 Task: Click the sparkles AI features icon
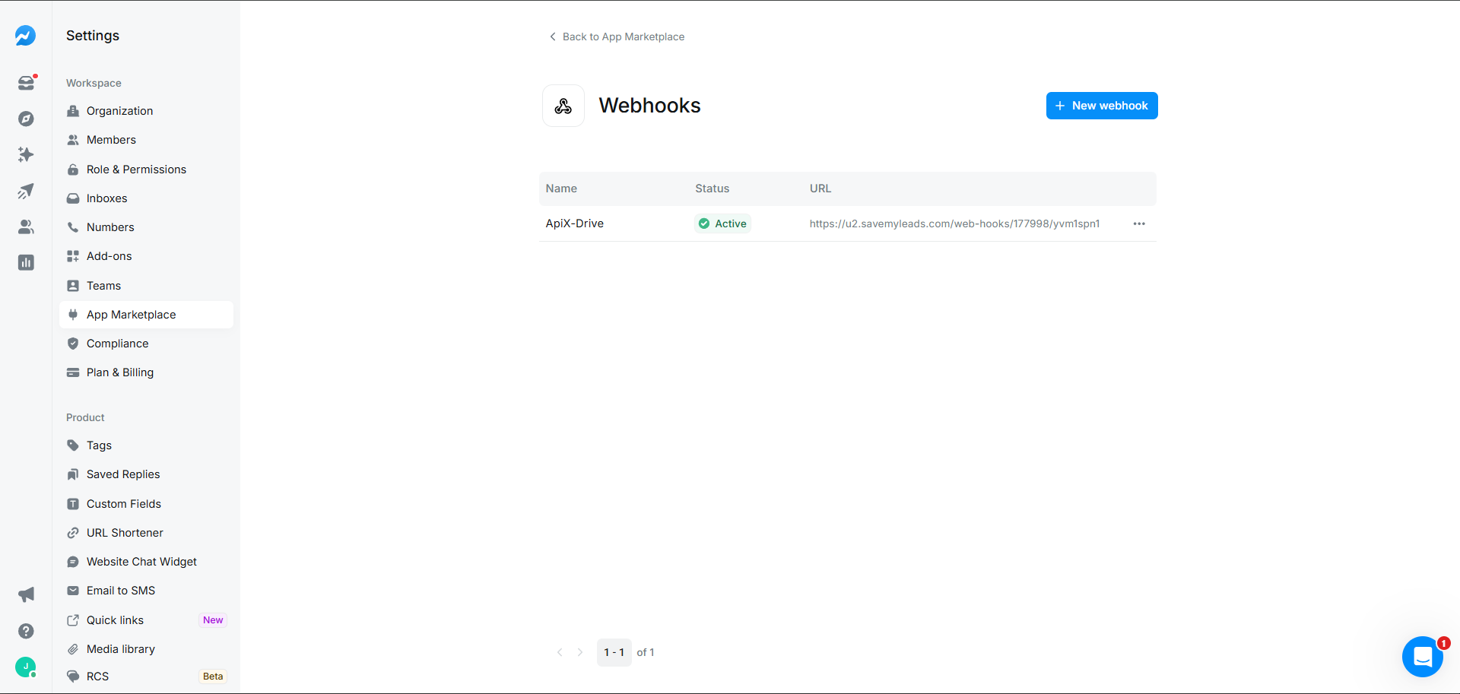(26, 154)
